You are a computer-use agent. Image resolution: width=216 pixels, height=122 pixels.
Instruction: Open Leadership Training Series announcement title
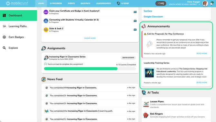pos(157,63)
